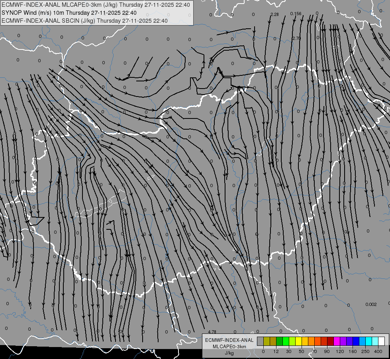Click the map value 0.156
Viewport: 390px width, 359px height.
point(296,14)
